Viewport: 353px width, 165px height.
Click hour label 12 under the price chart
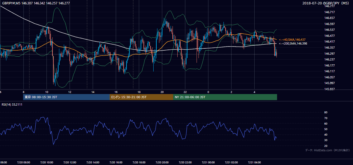click(x=70, y=92)
